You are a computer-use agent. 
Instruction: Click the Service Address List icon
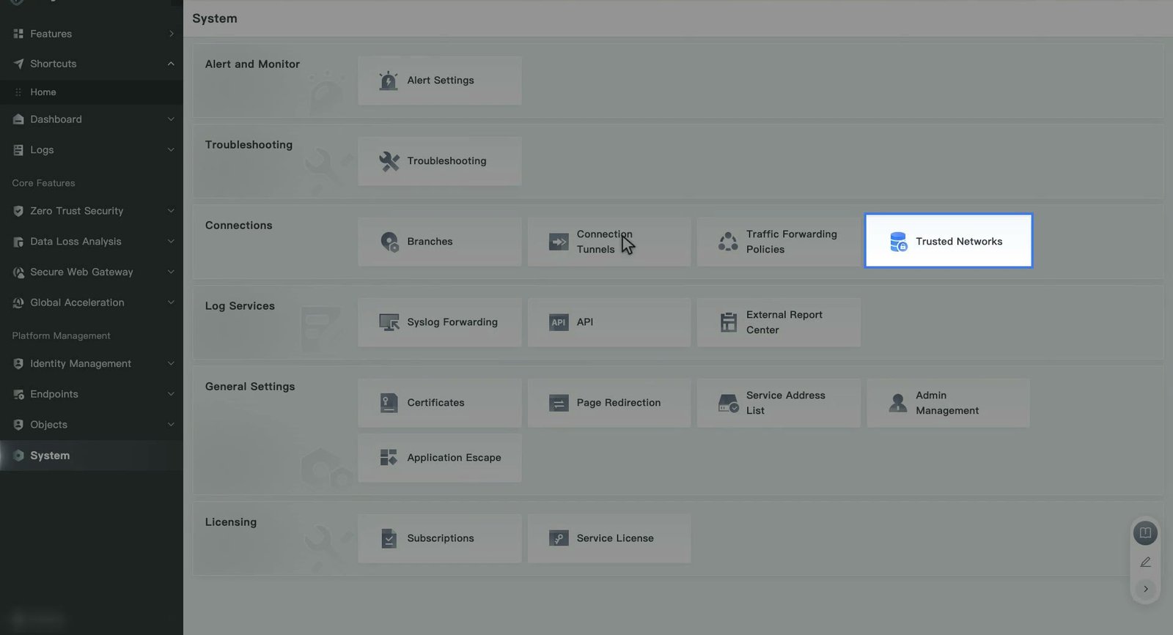click(728, 403)
